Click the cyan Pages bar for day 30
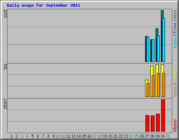The width and height of the screenshot is (179, 140). (x=164, y=40)
